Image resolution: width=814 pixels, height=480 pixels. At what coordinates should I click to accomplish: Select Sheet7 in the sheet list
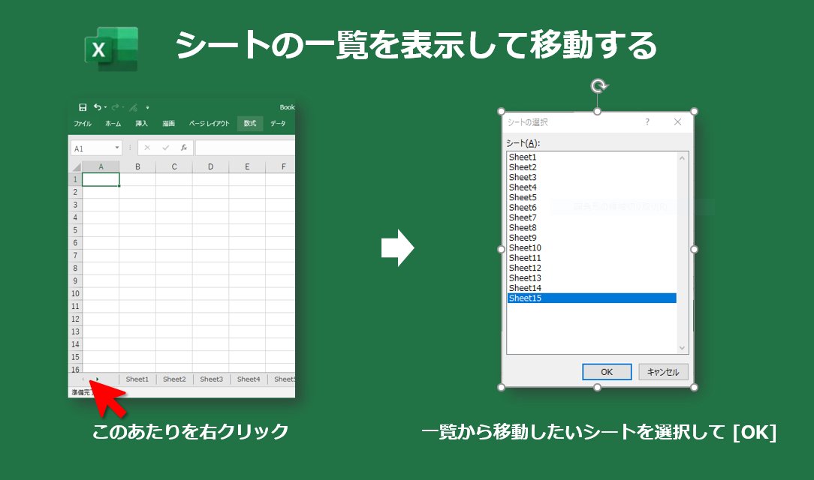pos(592,217)
